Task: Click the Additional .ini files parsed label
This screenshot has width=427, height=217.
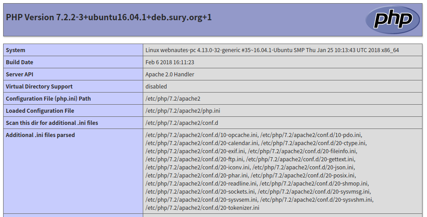Action: 40,135
